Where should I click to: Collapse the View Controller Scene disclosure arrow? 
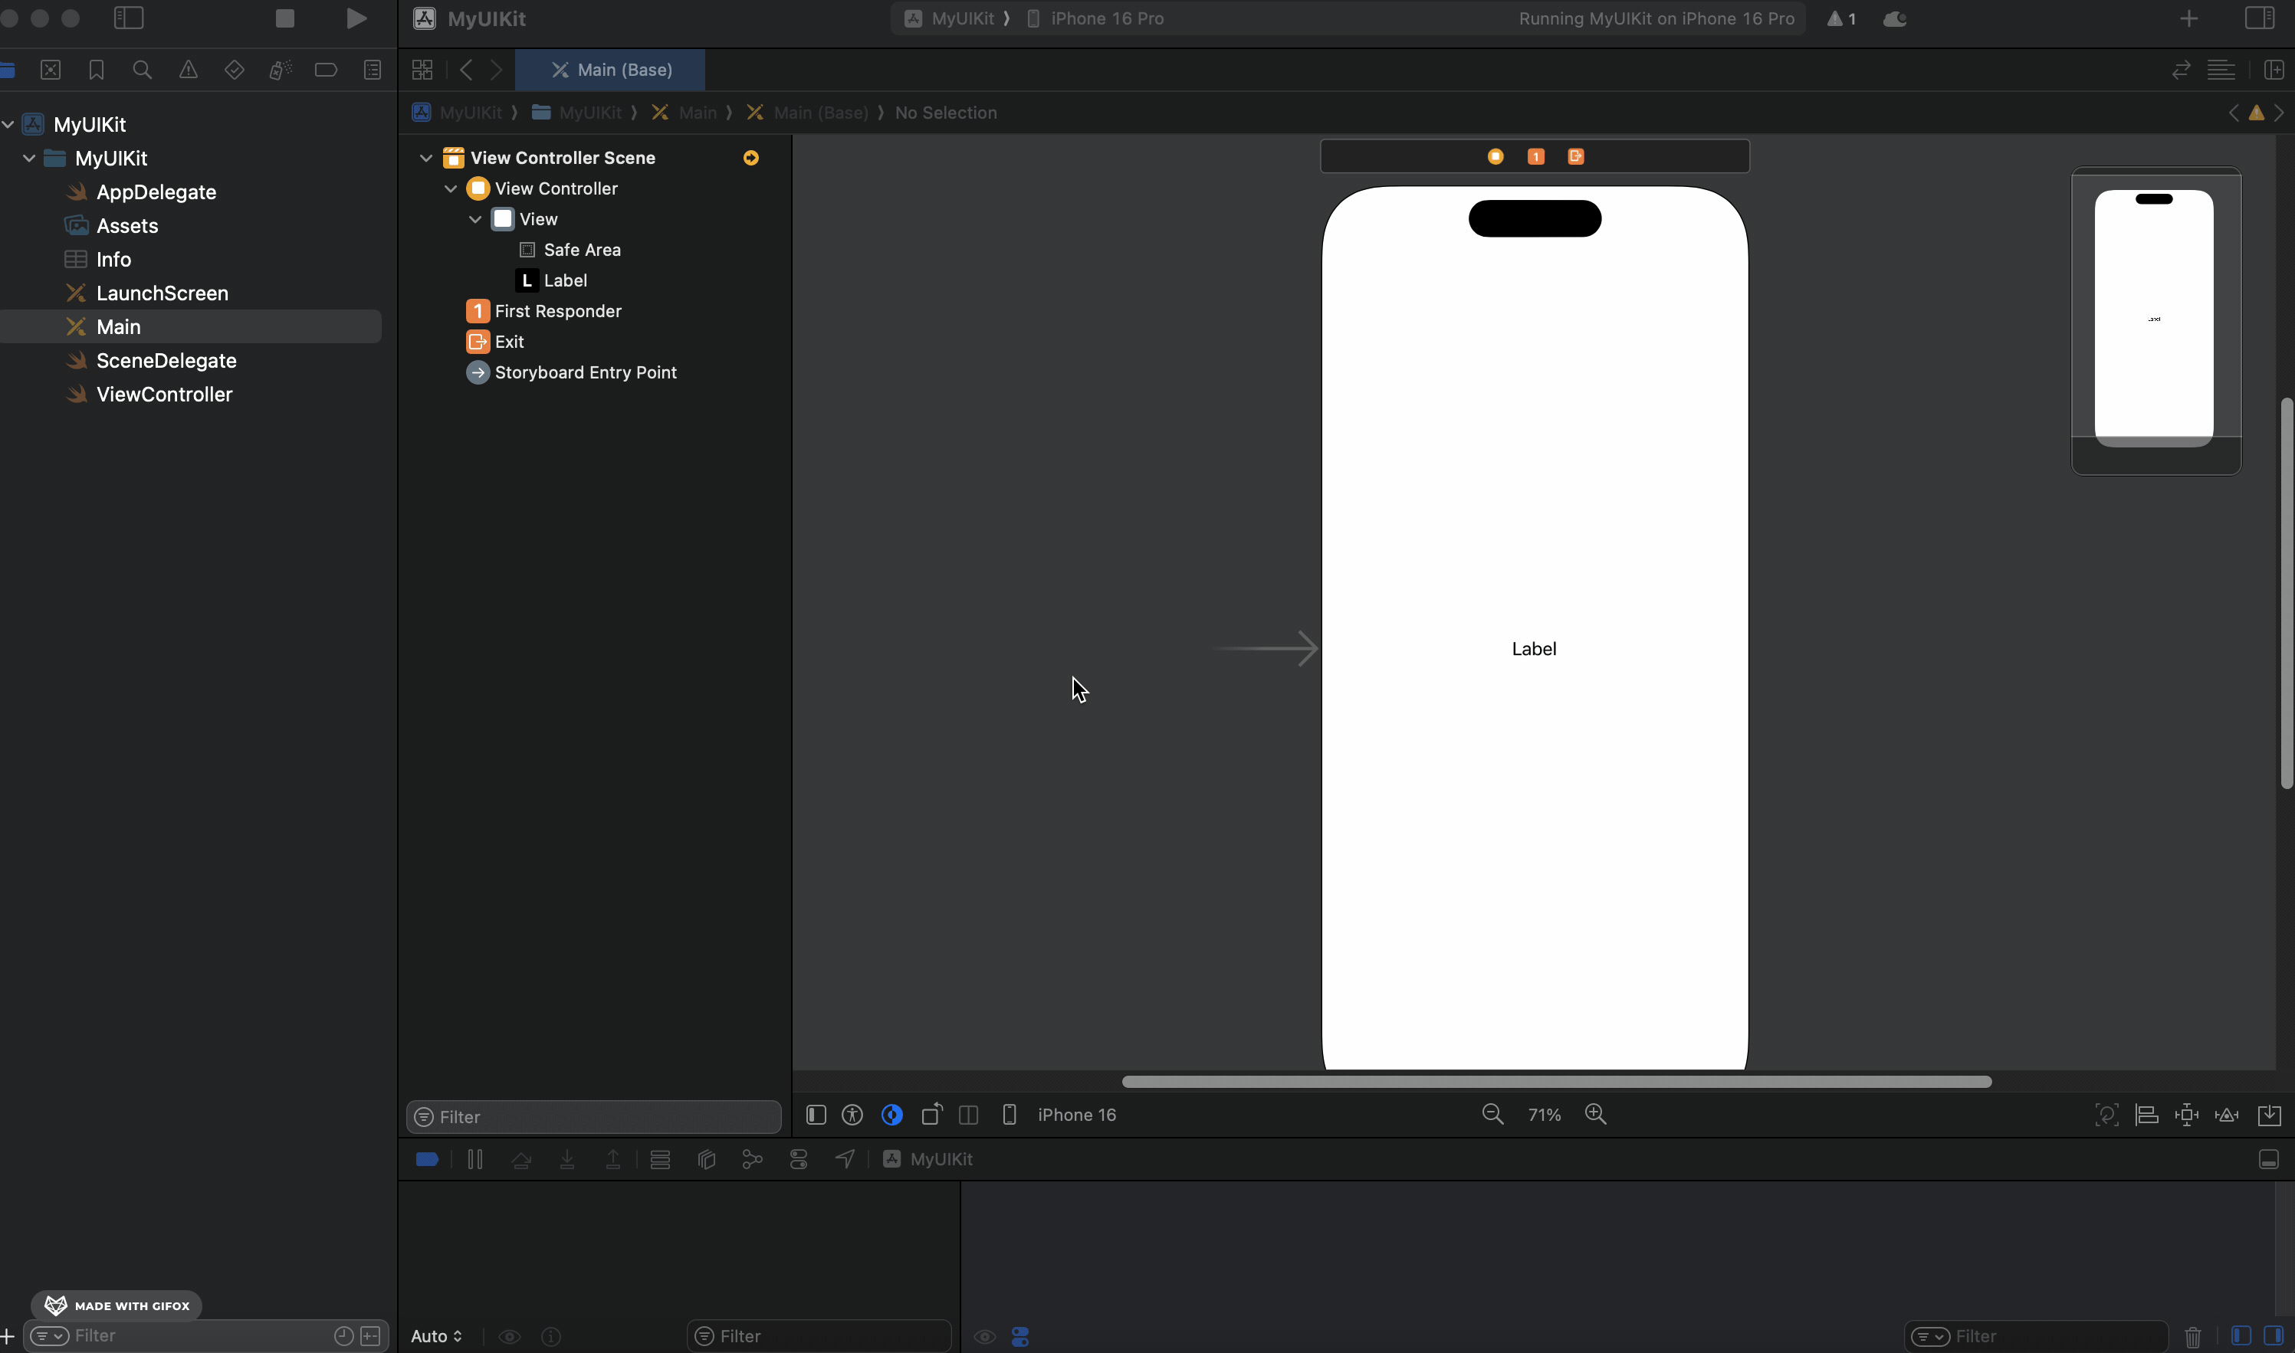[x=426, y=158]
